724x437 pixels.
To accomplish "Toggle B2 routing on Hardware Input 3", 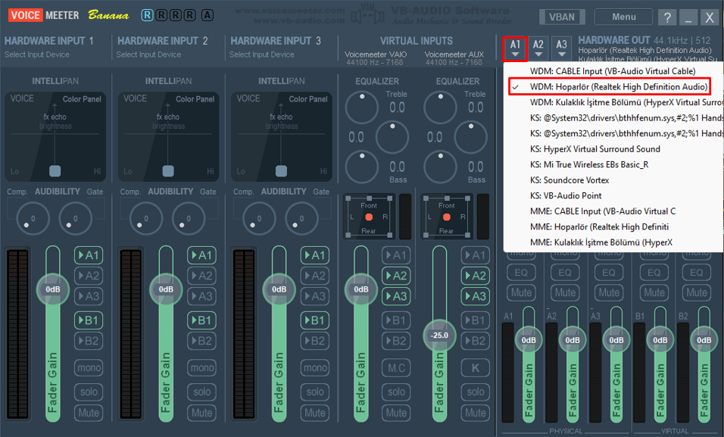I will [315, 341].
